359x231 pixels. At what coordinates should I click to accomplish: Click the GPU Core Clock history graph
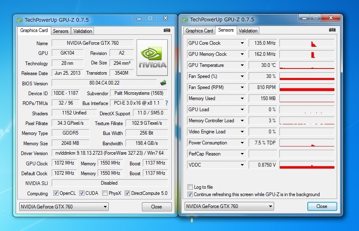(307, 43)
